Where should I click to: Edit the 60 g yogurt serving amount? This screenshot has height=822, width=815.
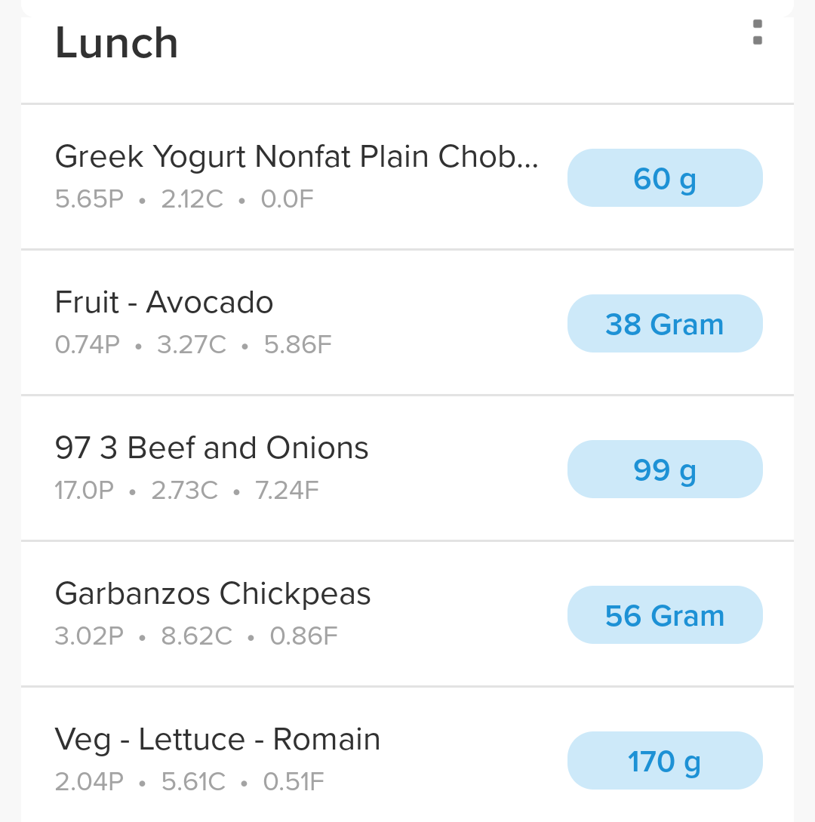pyautogui.click(x=665, y=178)
